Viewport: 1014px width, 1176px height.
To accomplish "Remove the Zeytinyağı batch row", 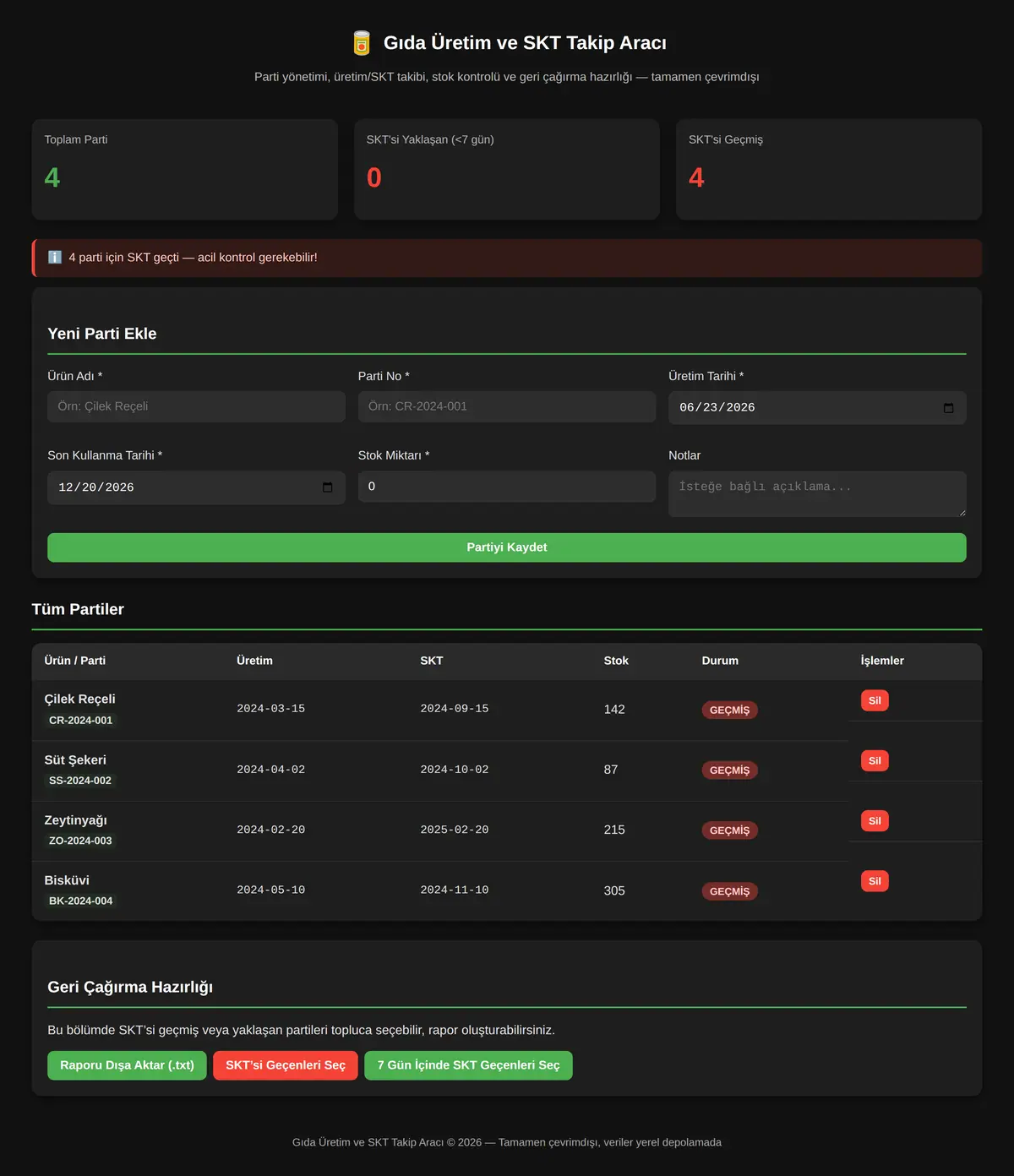I will click(x=875, y=820).
